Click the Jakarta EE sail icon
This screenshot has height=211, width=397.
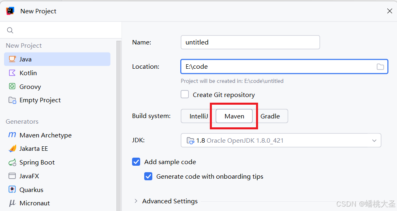click(x=12, y=149)
